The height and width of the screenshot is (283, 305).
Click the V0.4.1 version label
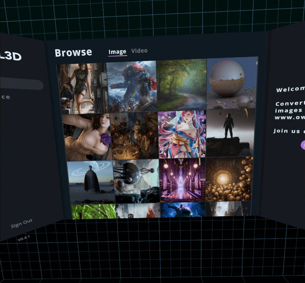(24, 238)
